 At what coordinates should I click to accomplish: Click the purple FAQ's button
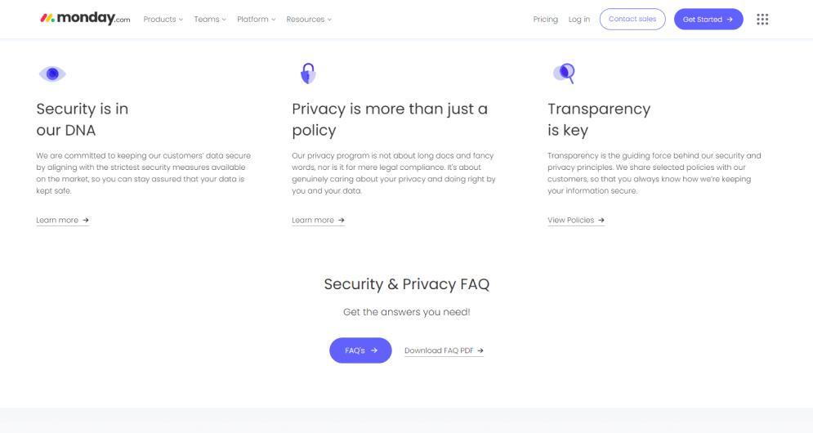[360, 350]
